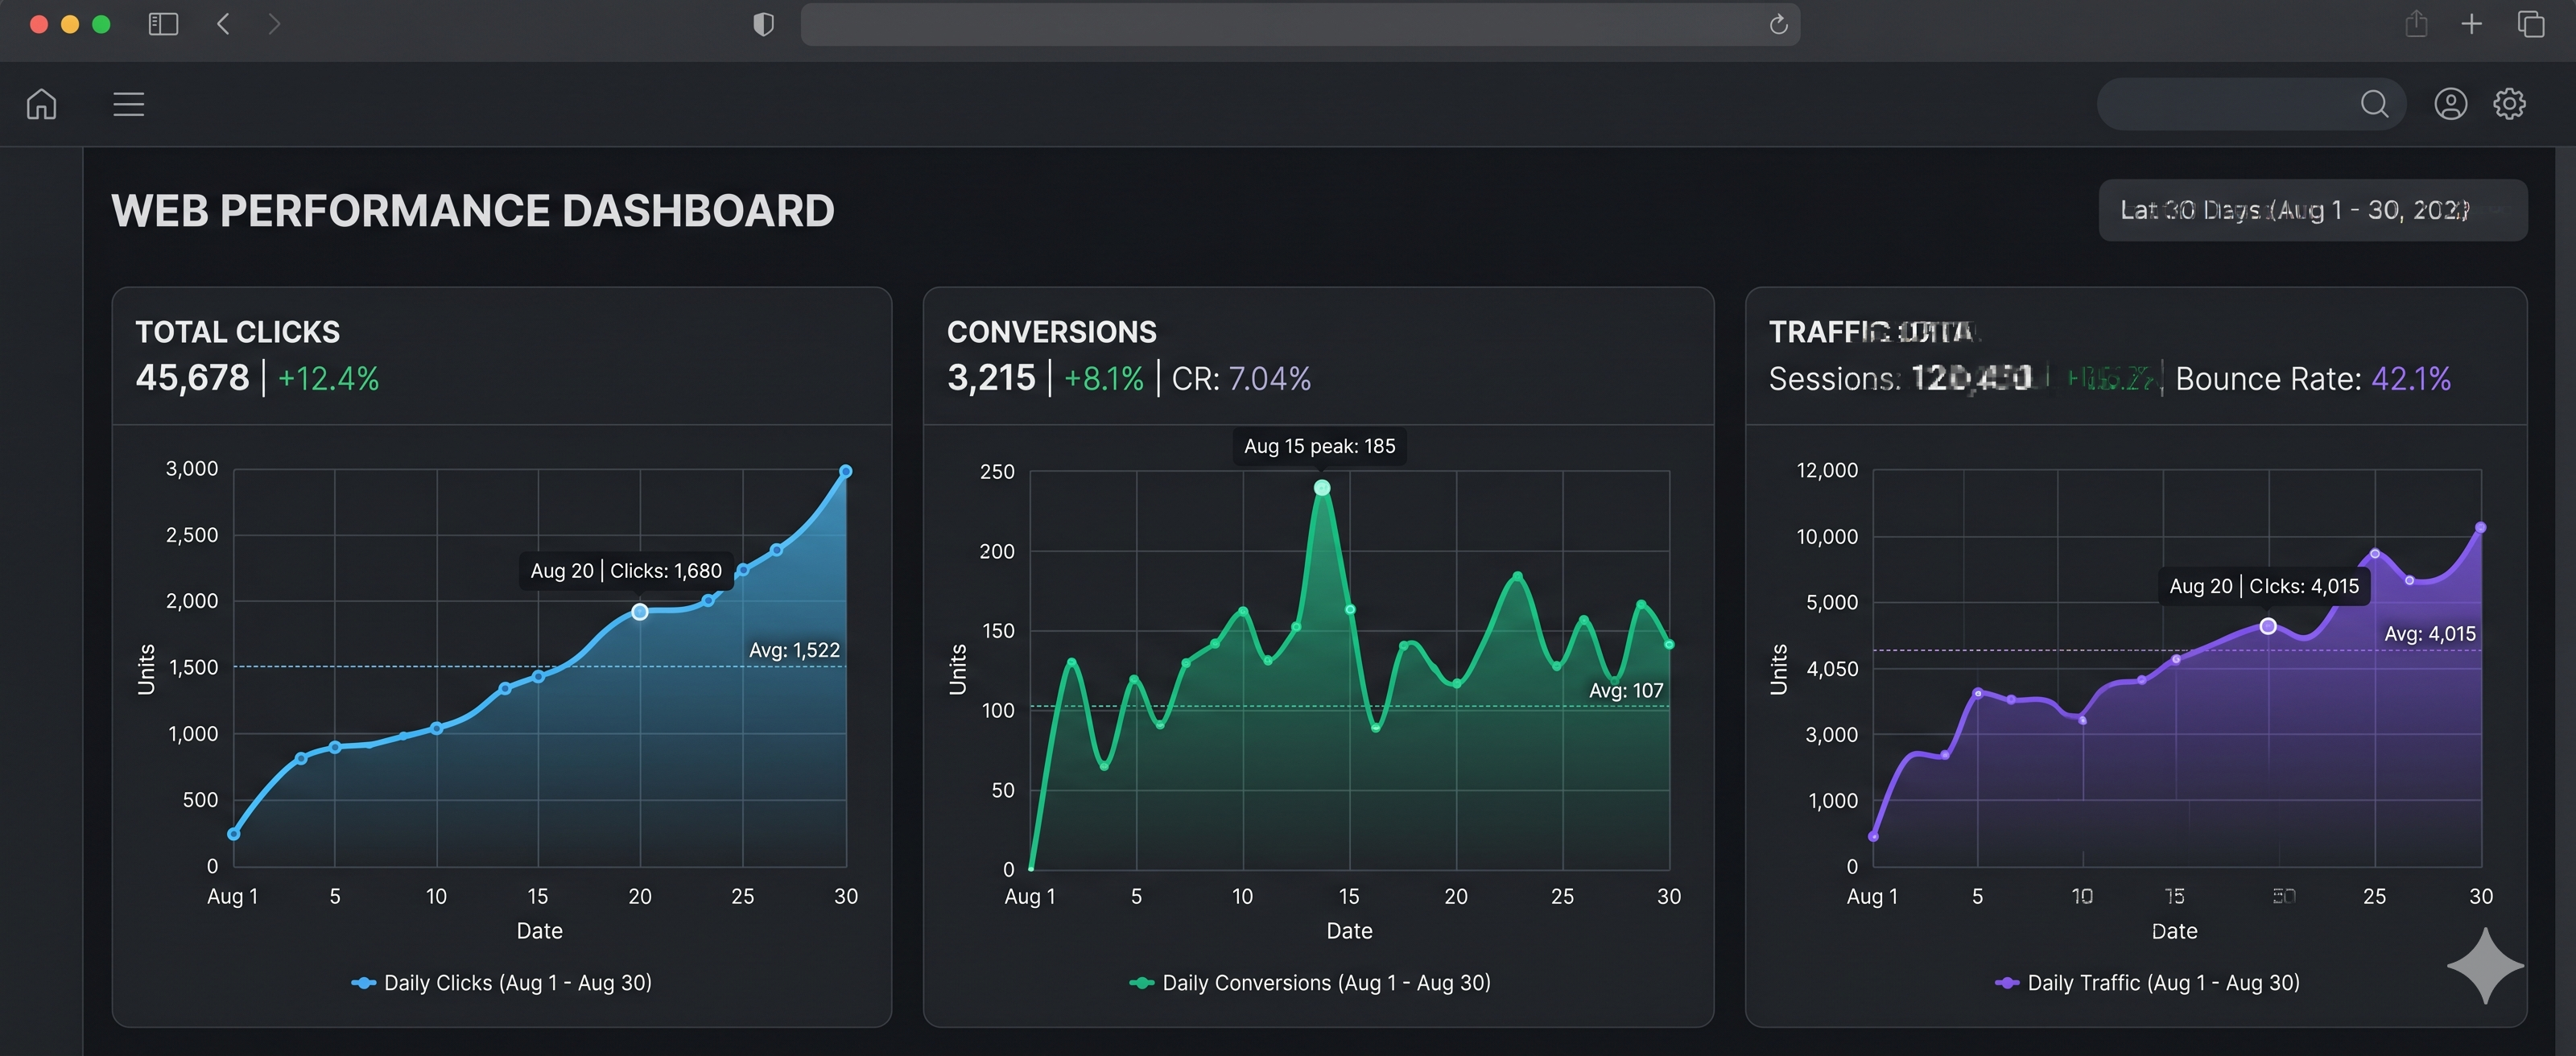The height and width of the screenshot is (1056, 2576).
Task: Select Aug 20 data point on clicks chart
Action: 640,612
